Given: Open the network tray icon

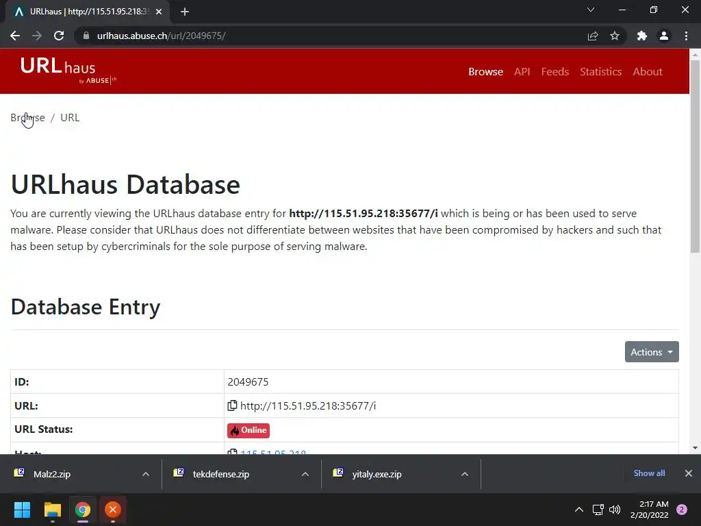Looking at the screenshot, I should pyautogui.click(x=598, y=510).
